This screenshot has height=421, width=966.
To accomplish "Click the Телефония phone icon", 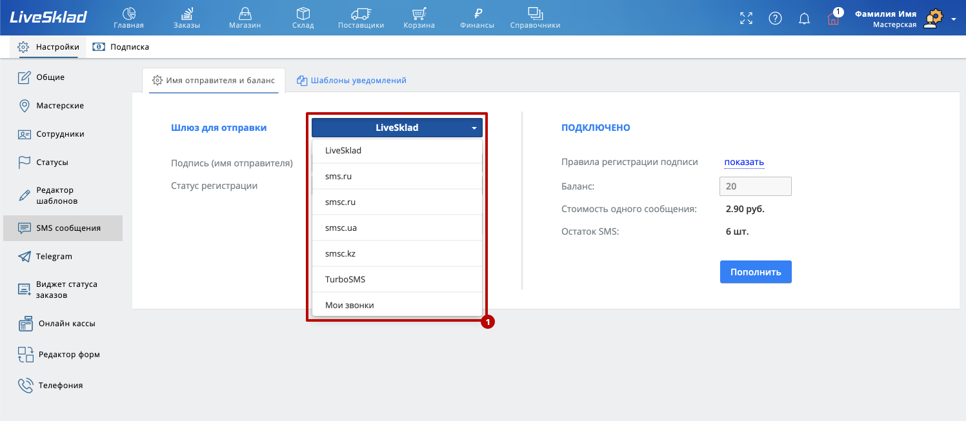I will [x=26, y=386].
